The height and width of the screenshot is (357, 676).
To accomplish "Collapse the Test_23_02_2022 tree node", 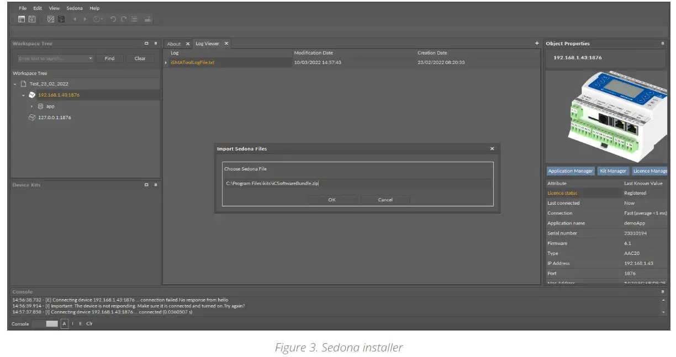I will point(15,84).
